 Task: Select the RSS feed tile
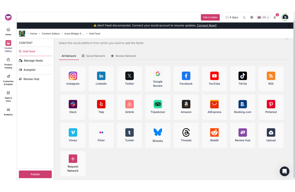point(271,79)
